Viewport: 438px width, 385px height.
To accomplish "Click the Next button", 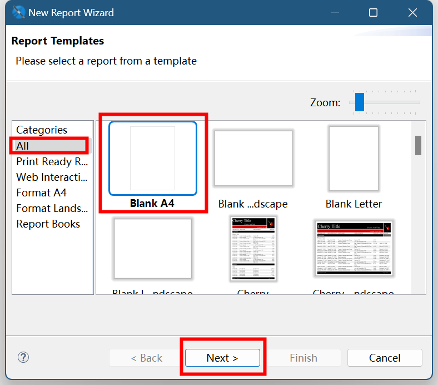I will tap(222, 358).
